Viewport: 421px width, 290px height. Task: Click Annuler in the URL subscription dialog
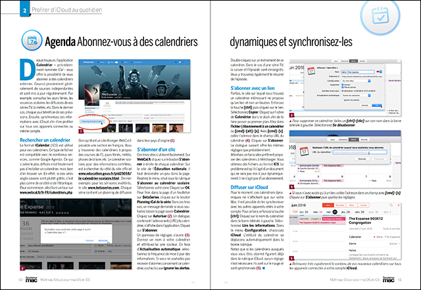tap(362, 159)
